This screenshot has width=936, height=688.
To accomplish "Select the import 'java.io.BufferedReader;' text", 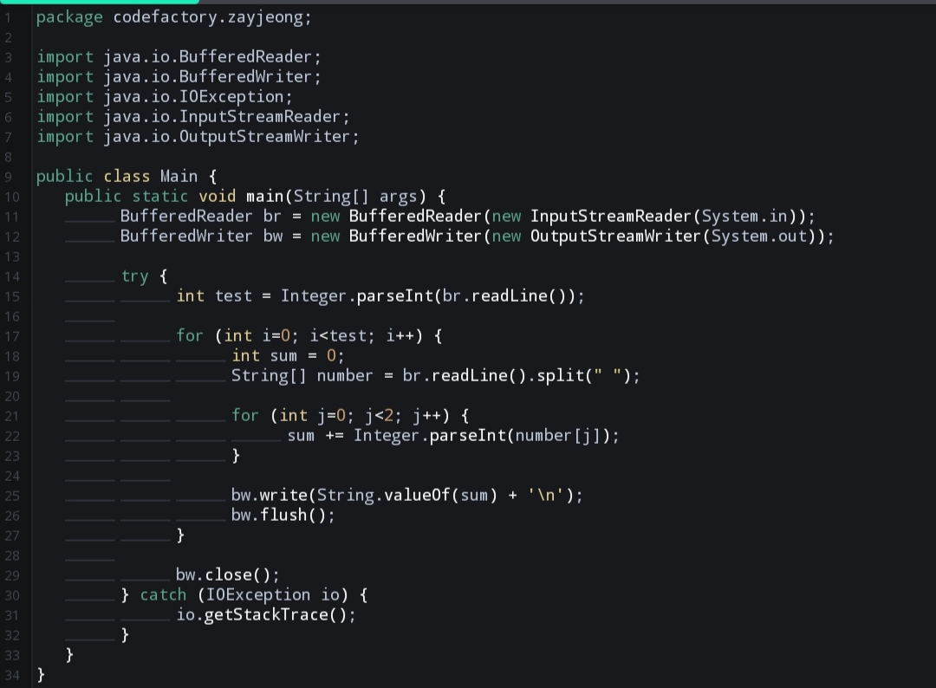I will coord(212,57).
